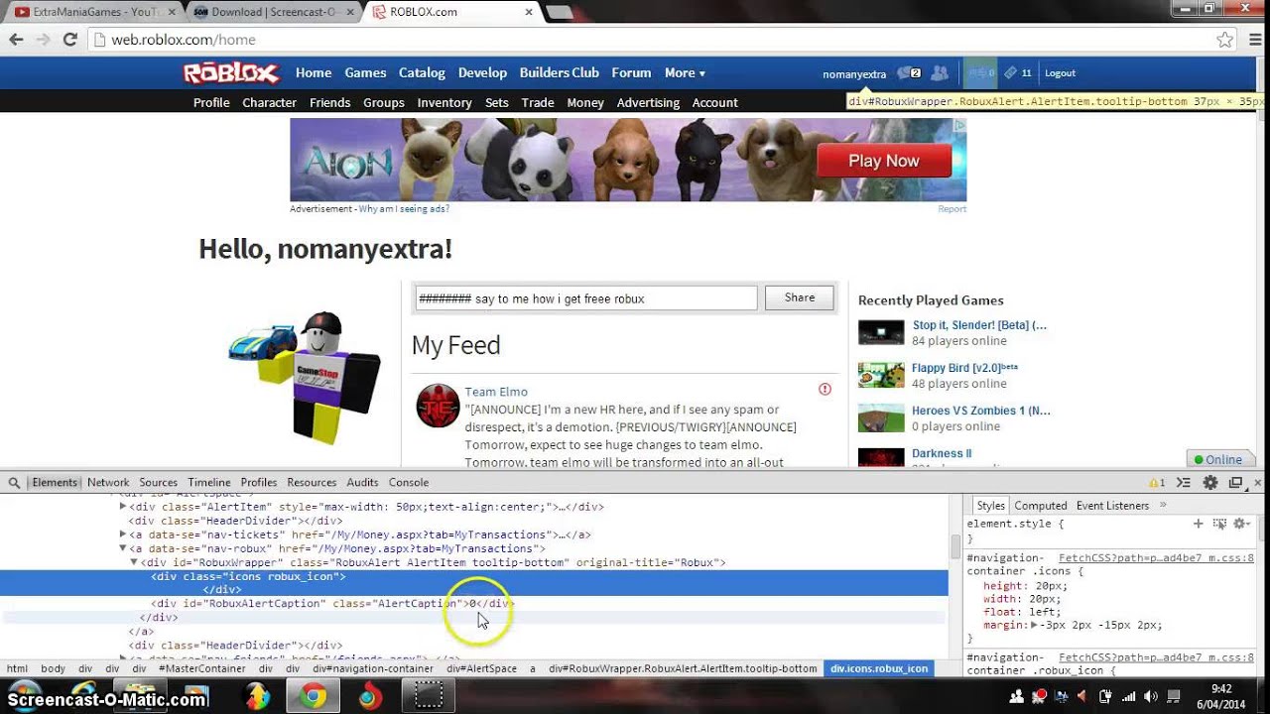Open DevTools settings gear
This screenshot has width=1270, height=714.
click(1209, 483)
